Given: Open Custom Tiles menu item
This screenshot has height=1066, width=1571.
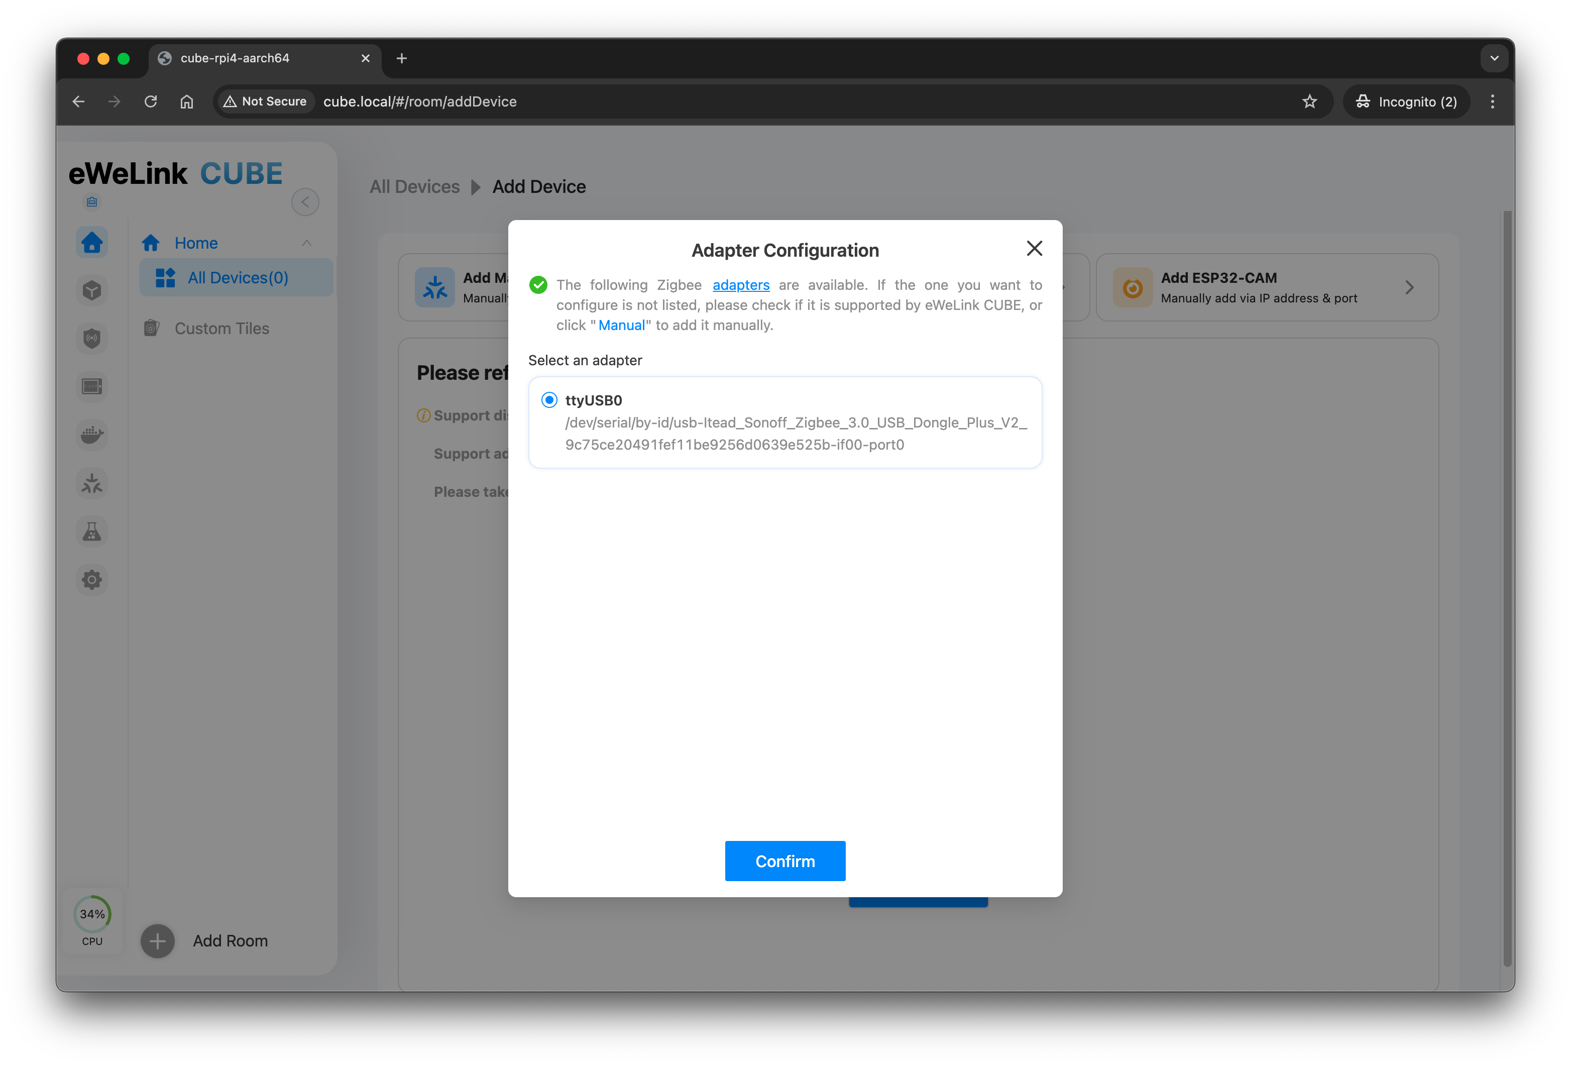Looking at the screenshot, I should [221, 329].
